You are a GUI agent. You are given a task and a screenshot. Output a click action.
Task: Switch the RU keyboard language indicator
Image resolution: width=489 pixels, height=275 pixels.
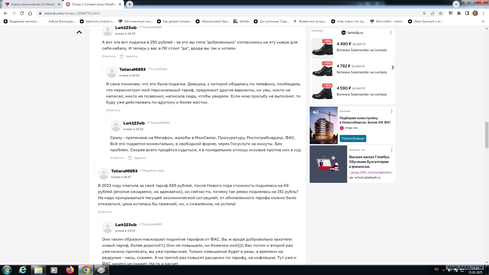(437, 269)
